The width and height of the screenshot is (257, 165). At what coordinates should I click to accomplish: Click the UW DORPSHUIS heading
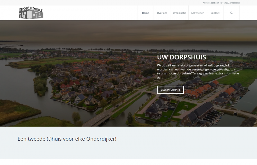(181, 57)
